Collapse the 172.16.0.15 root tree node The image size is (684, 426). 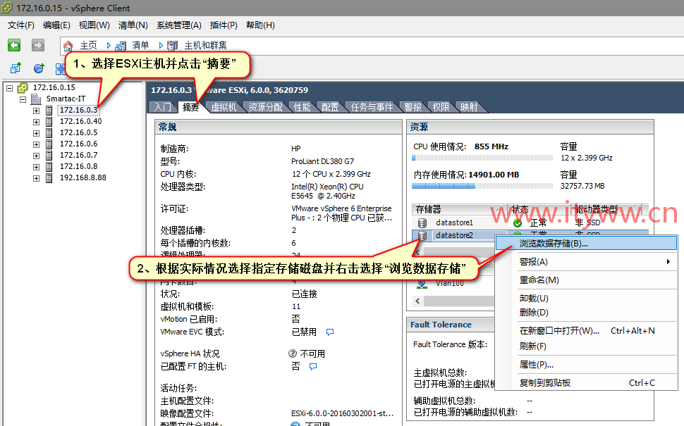click(x=10, y=88)
